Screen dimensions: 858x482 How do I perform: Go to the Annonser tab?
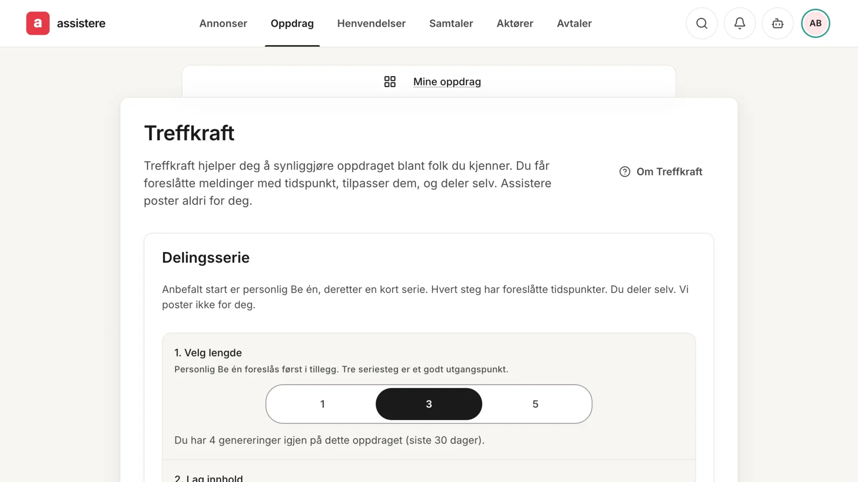tap(223, 23)
